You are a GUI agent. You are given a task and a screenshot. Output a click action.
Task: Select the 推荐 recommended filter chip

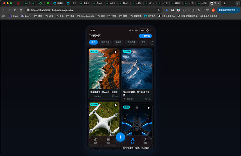[94, 42]
